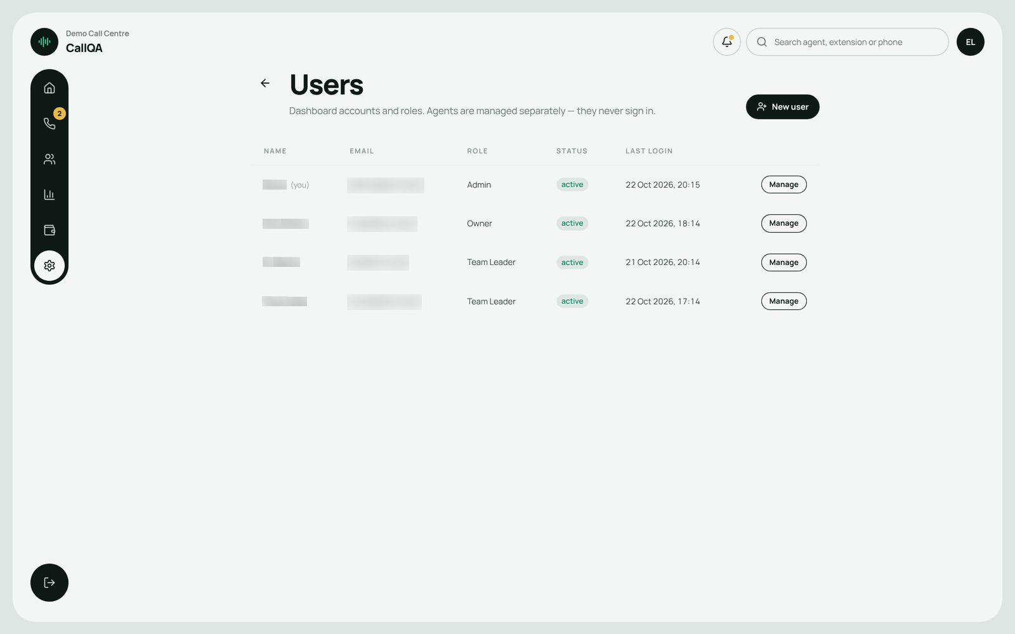Click last login 22 Oct 2026, 20:15
Screen dimensions: 1015x634
point(663,184)
